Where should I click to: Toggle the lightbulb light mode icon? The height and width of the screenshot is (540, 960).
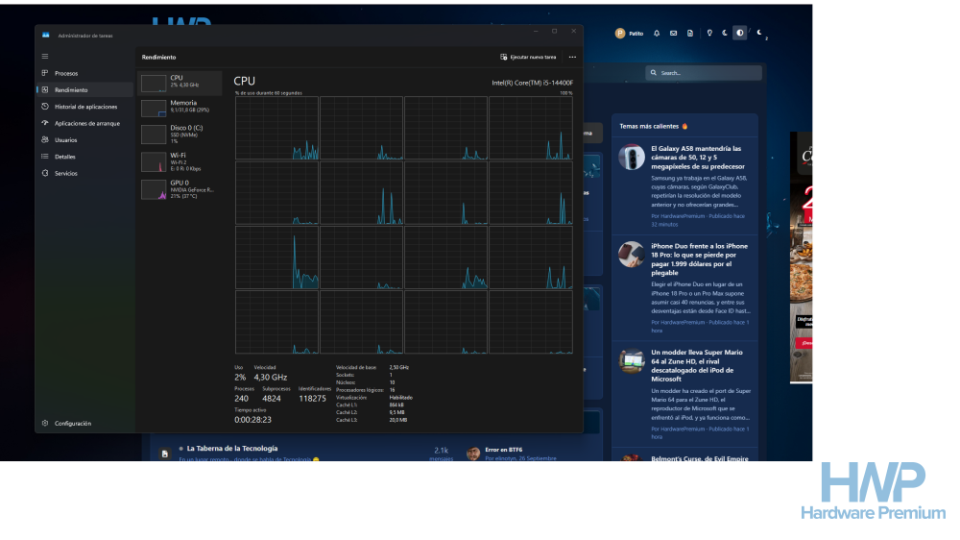click(709, 33)
